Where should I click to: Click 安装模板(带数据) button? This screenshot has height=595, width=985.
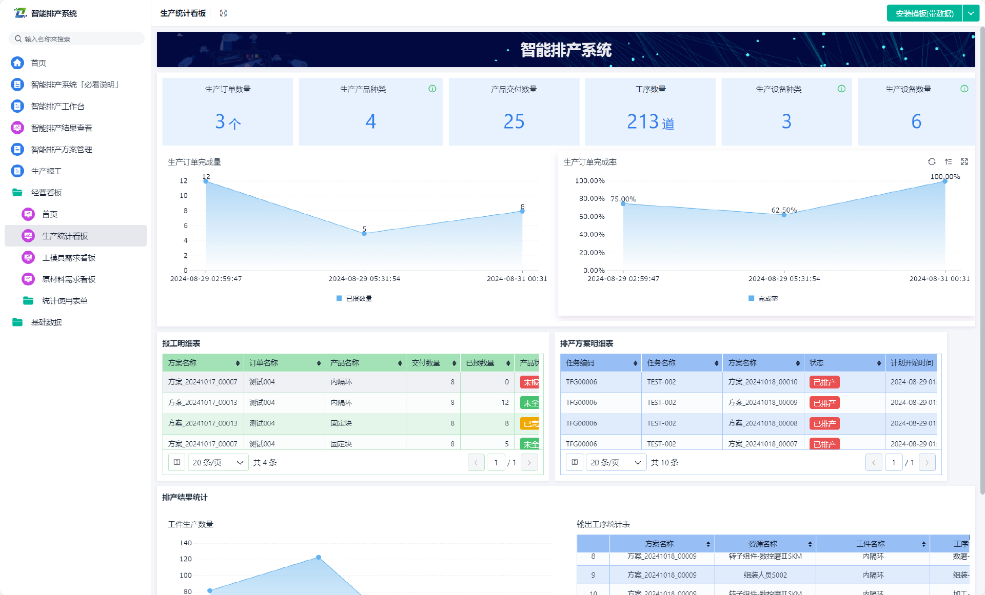[924, 13]
